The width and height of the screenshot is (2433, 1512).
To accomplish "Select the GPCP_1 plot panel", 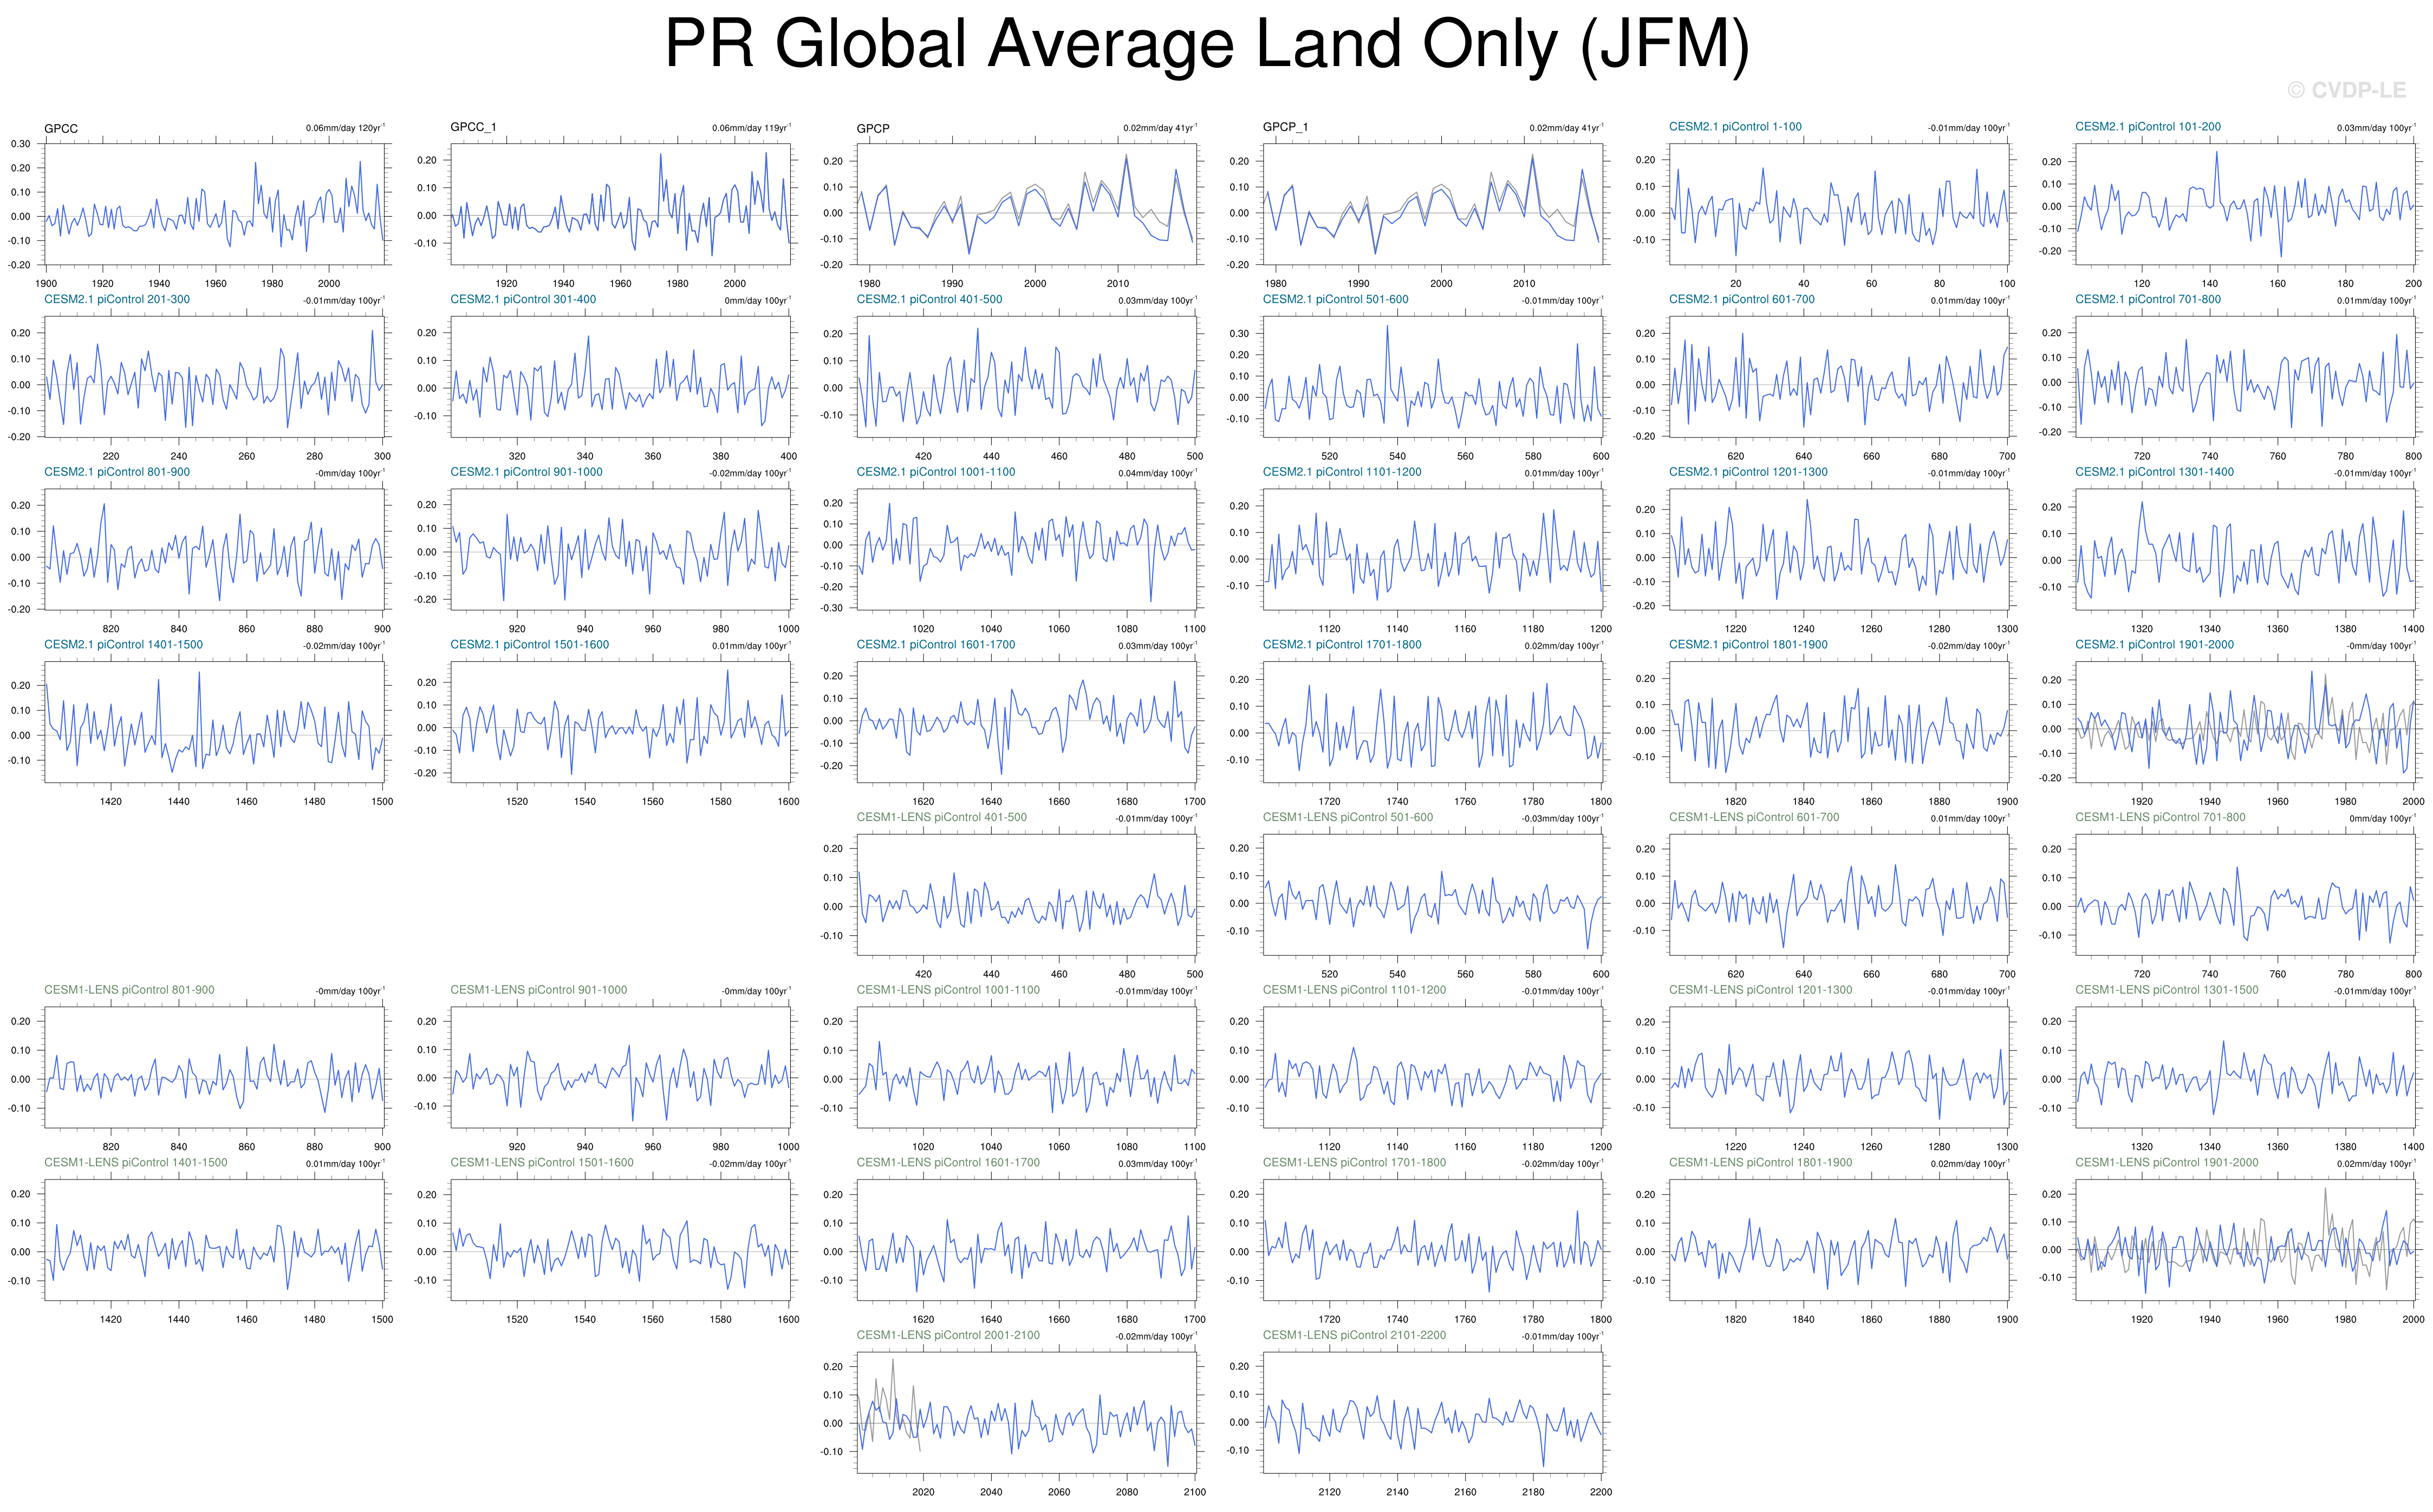I will (x=1433, y=204).
